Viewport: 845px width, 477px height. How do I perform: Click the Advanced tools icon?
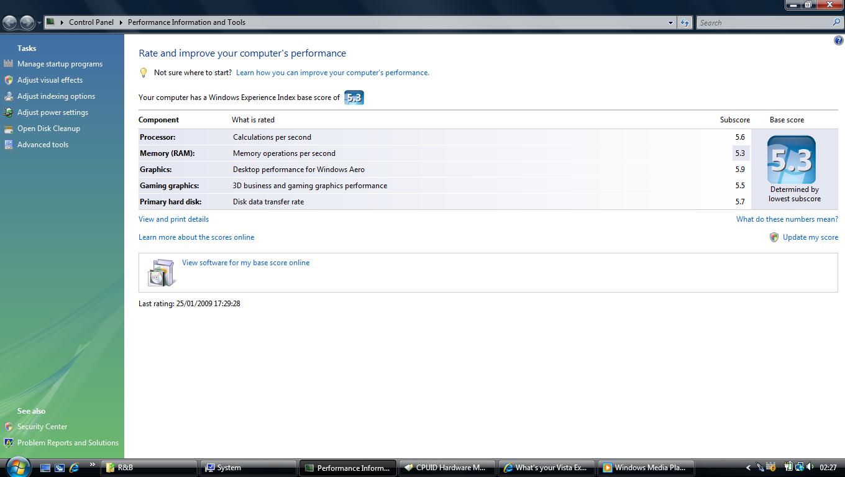click(x=8, y=145)
